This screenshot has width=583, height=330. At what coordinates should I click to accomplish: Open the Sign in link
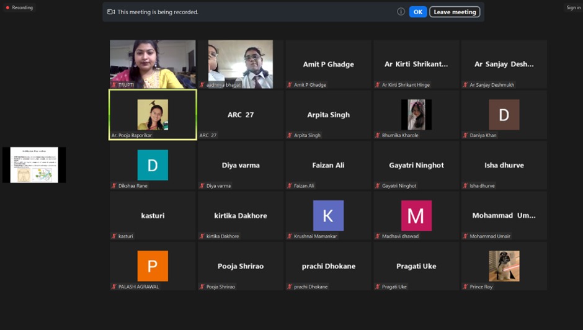[x=573, y=7]
